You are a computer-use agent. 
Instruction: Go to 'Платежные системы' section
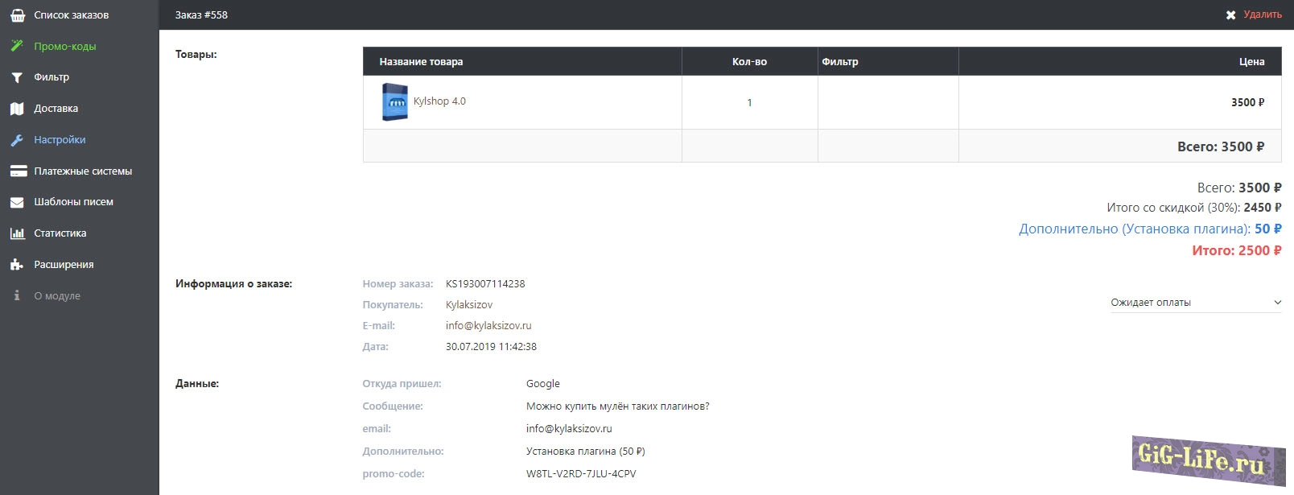click(83, 171)
